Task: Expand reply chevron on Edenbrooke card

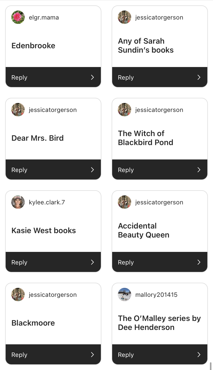Action: coord(92,77)
